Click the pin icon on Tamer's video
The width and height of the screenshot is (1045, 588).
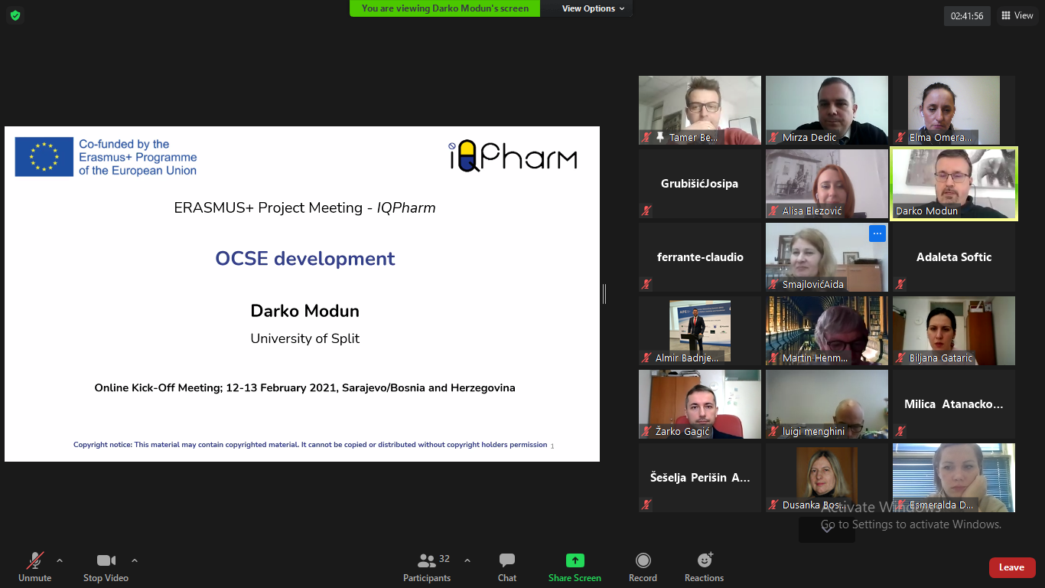660,138
